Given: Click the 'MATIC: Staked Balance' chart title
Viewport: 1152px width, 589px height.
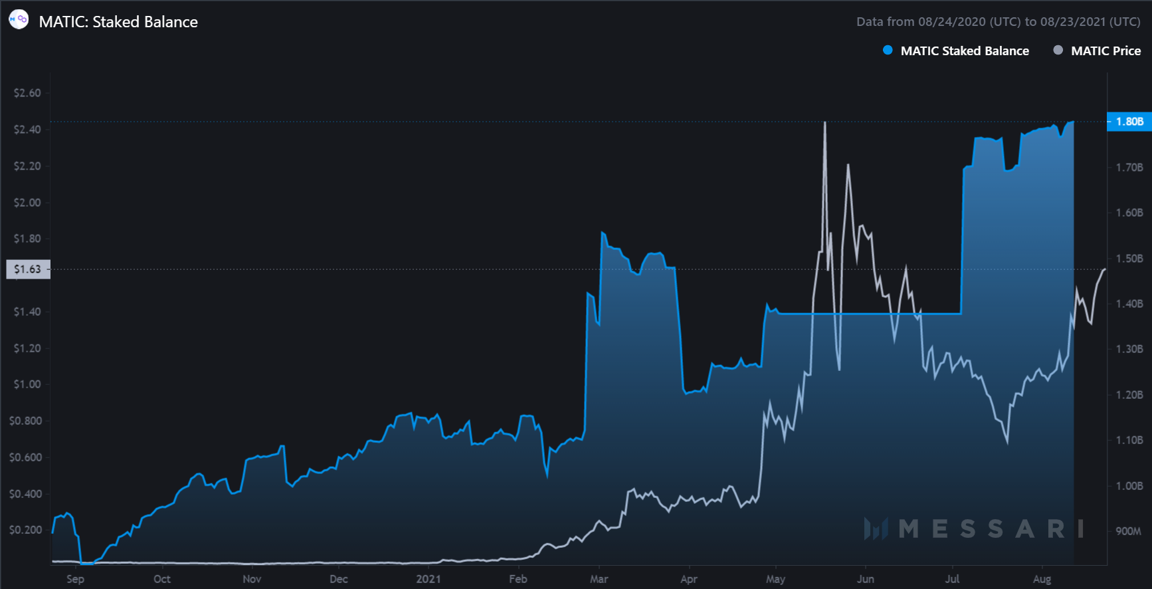Looking at the screenshot, I should [x=118, y=21].
